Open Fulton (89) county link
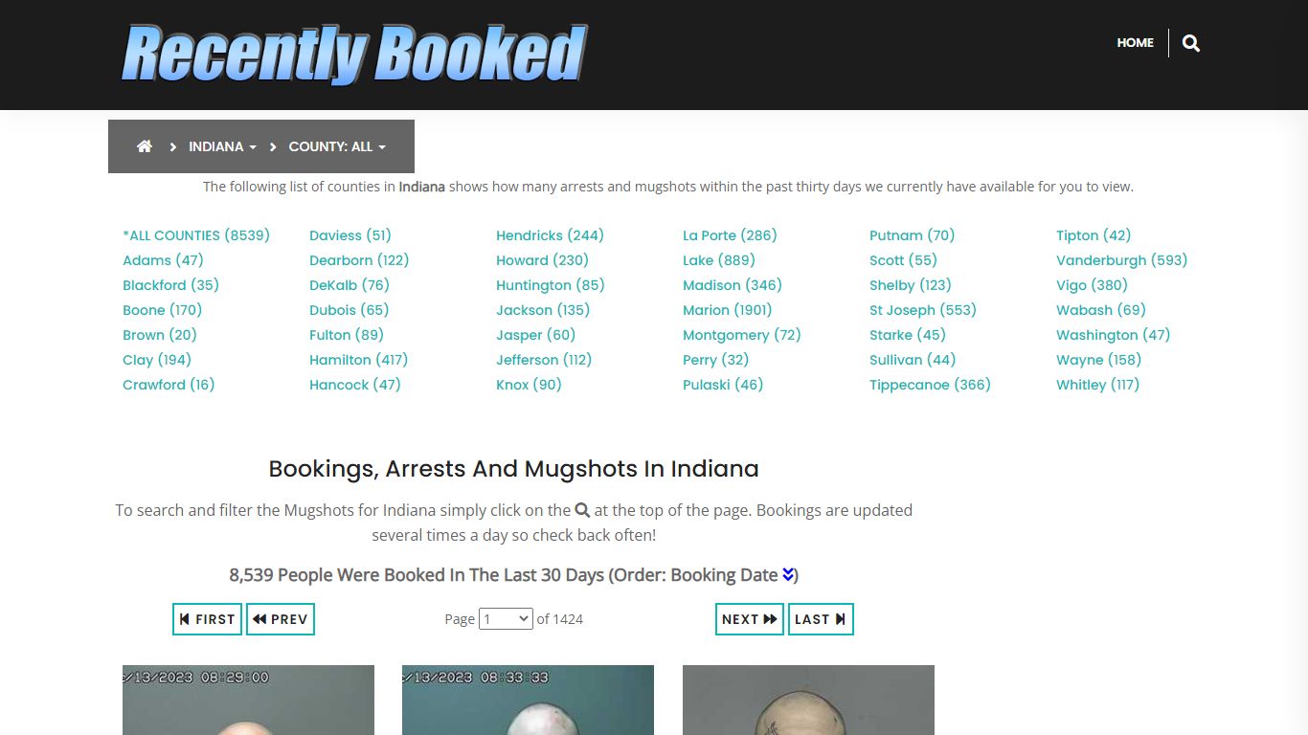The width and height of the screenshot is (1308, 735). (347, 335)
